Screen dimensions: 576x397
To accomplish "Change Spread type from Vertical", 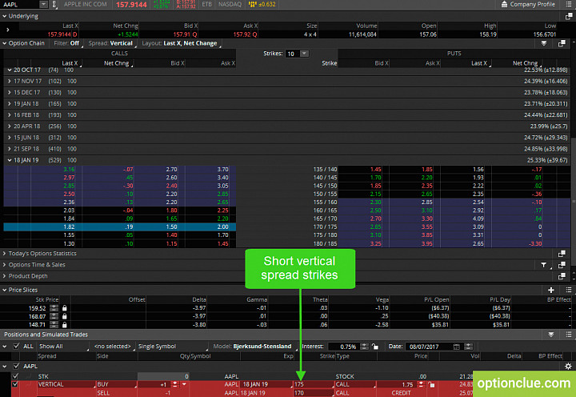I will pos(122,43).
